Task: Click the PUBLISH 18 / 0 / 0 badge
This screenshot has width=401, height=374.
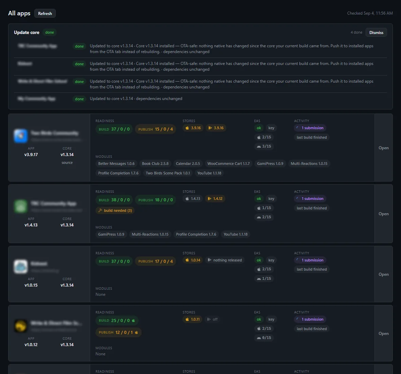Action: point(156,200)
